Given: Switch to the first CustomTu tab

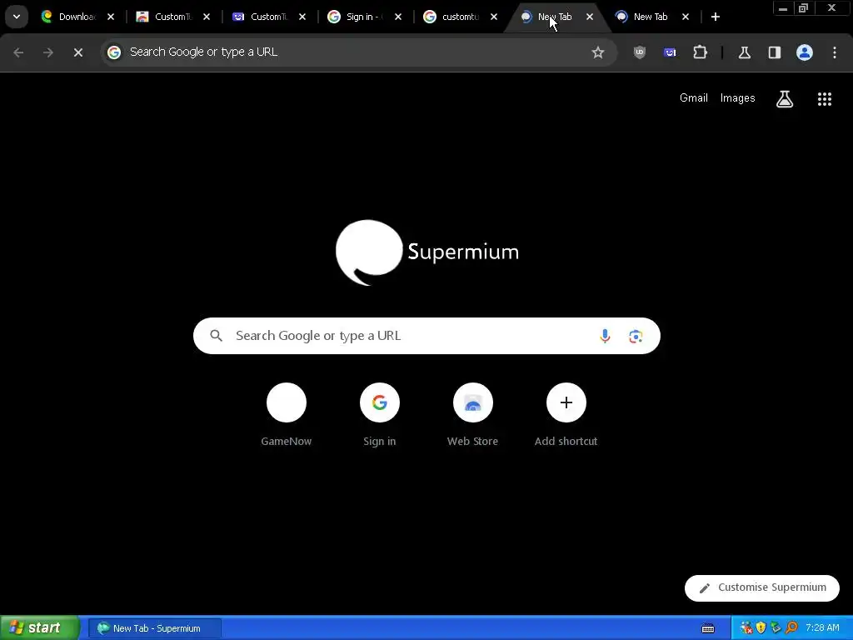Looking at the screenshot, I should pos(172,17).
